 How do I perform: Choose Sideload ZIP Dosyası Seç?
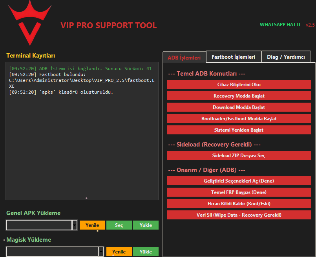[x=239, y=156]
